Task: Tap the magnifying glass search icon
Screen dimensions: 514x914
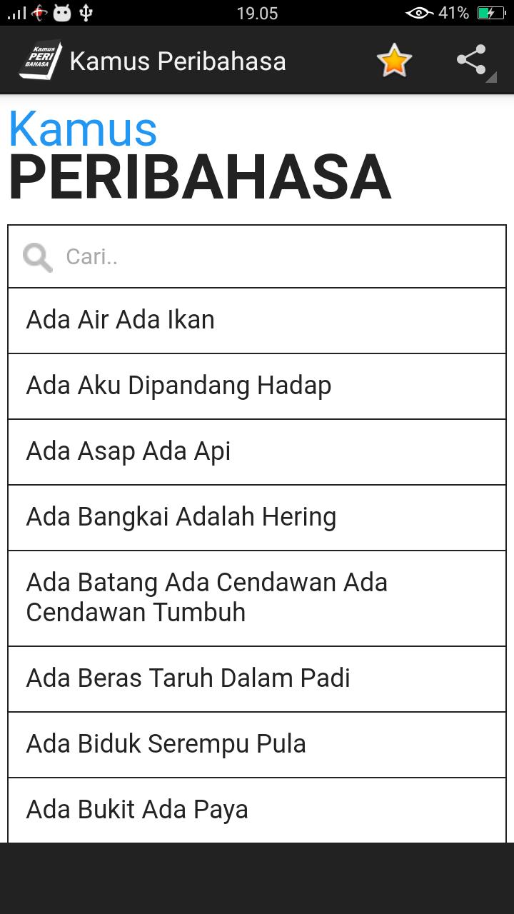Action: (x=37, y=257)
